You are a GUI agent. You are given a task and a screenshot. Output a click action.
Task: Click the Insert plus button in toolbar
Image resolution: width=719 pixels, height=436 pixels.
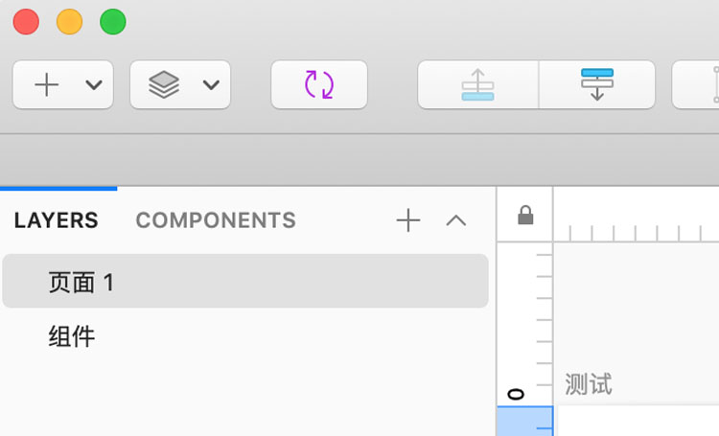pyautogui.click(x=47, y=85)
